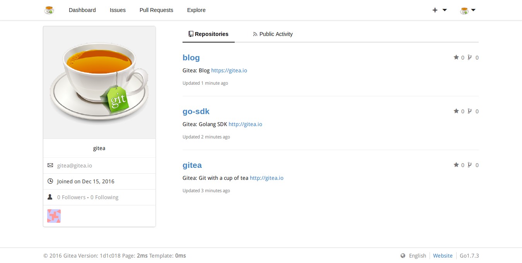This screenshot has height=263, width=522.
Task: Open Pull Requests in the navbar
Action: (x=156, y=10)
